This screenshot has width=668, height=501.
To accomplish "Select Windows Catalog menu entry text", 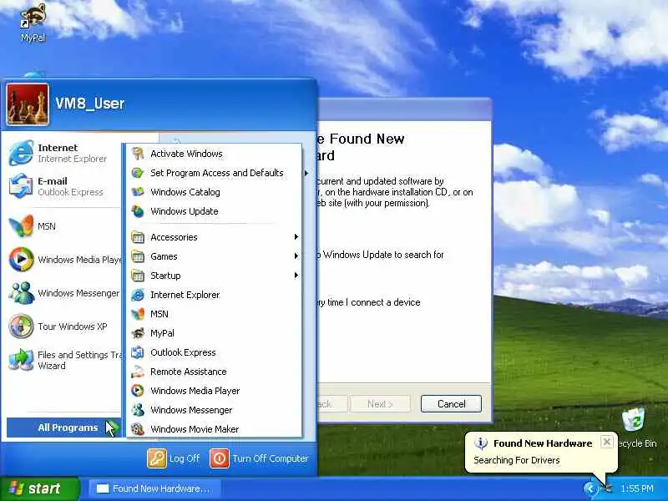I will 185,192.
